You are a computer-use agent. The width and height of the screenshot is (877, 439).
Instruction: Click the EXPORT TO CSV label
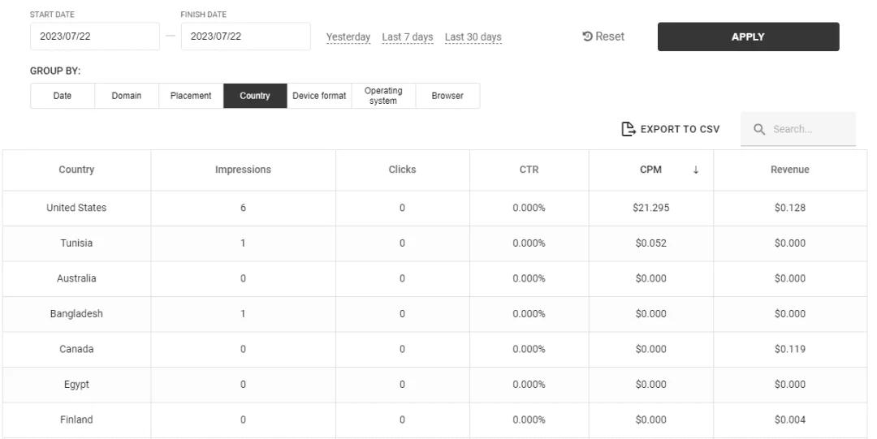680,129
